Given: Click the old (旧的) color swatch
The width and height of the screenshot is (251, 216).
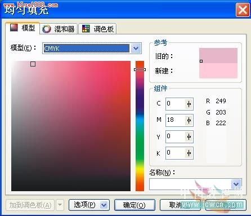Looking at the screenshot, I should pyautogui.click(x=218, y=55).
